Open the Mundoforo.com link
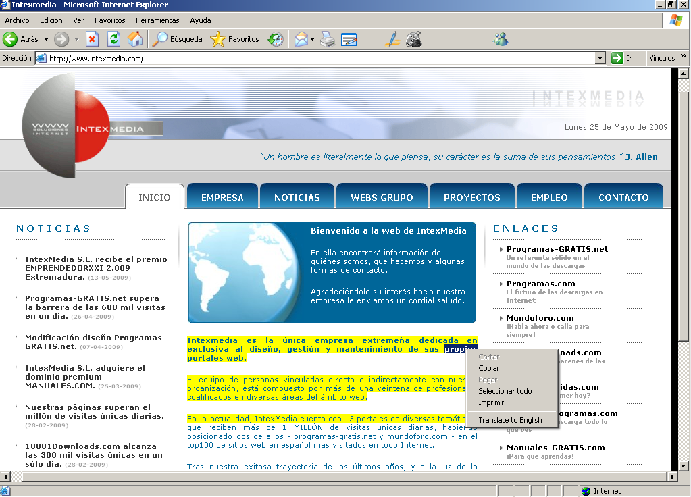691x497 pixels. pos(540,317)
